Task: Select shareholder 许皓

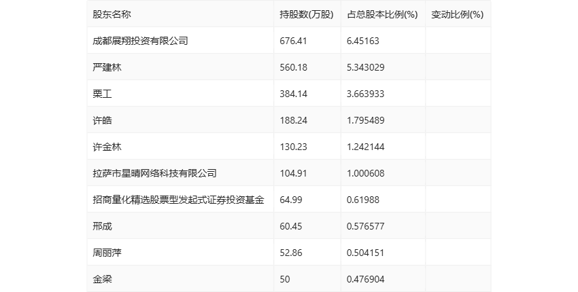Action: point(102,120)
